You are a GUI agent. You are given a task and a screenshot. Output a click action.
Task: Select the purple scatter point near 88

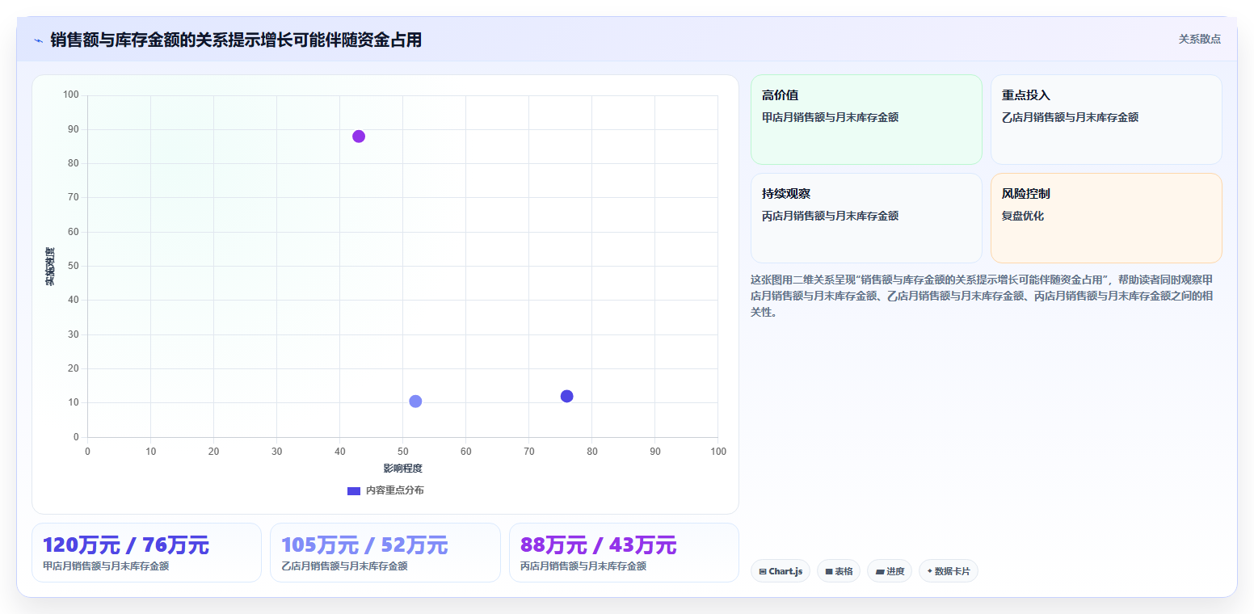coord(359,137)
